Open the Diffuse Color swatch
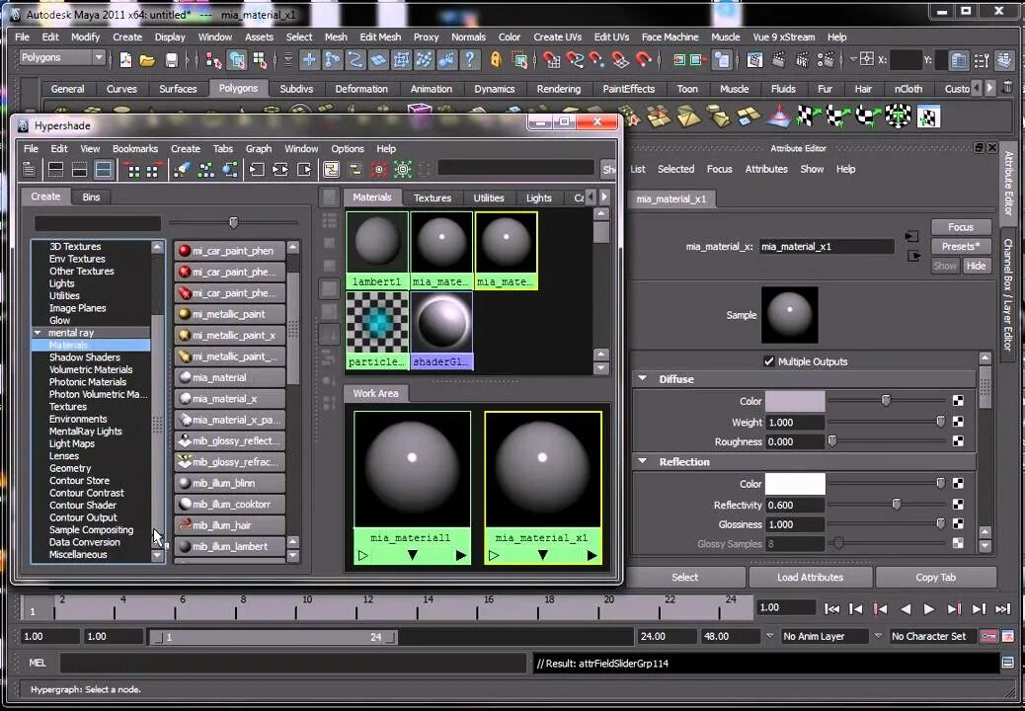Image resolution: width=1025 pixels, height=711 pixels. tap(795, 401)
